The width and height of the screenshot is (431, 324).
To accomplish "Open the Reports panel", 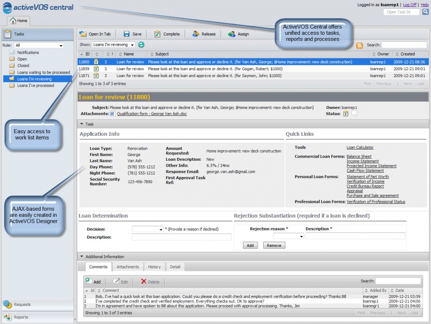I will click(x=37, y=317).
